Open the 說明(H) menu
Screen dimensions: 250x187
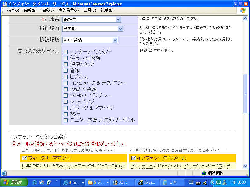(x=107, y=10)
